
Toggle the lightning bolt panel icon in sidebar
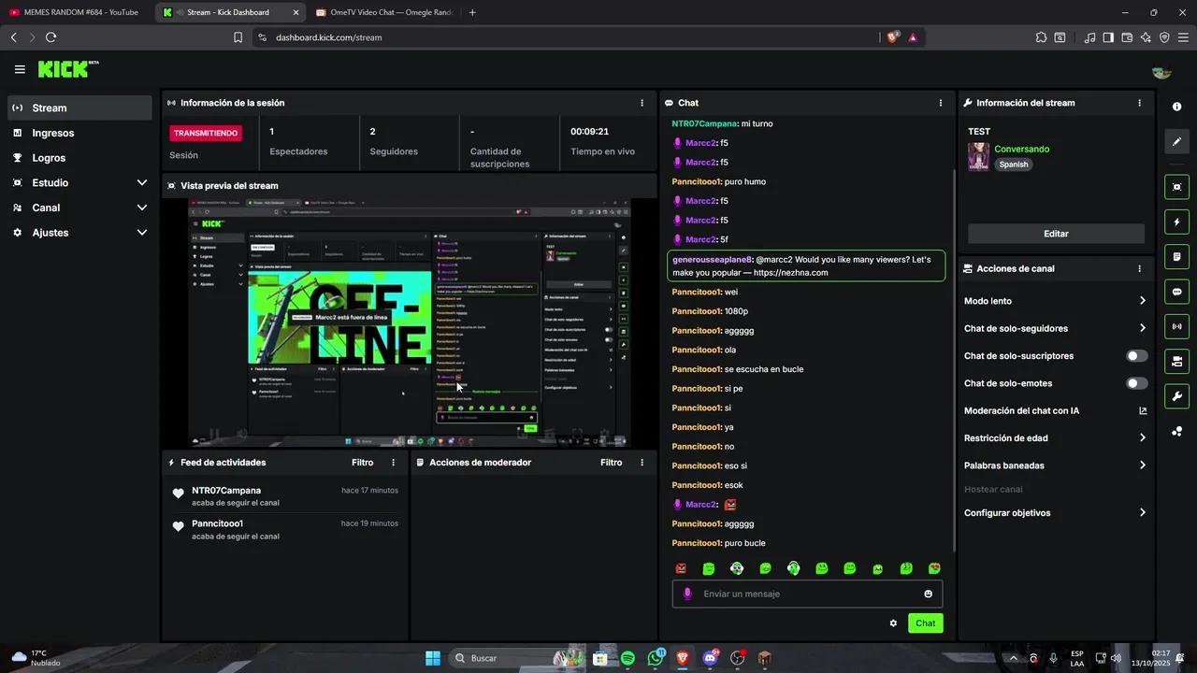[1176, 222]
